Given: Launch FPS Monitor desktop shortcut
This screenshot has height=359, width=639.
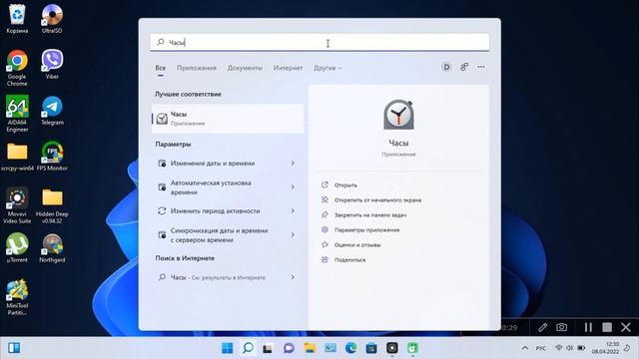Looking at the screenshot, I should [52, 157].
